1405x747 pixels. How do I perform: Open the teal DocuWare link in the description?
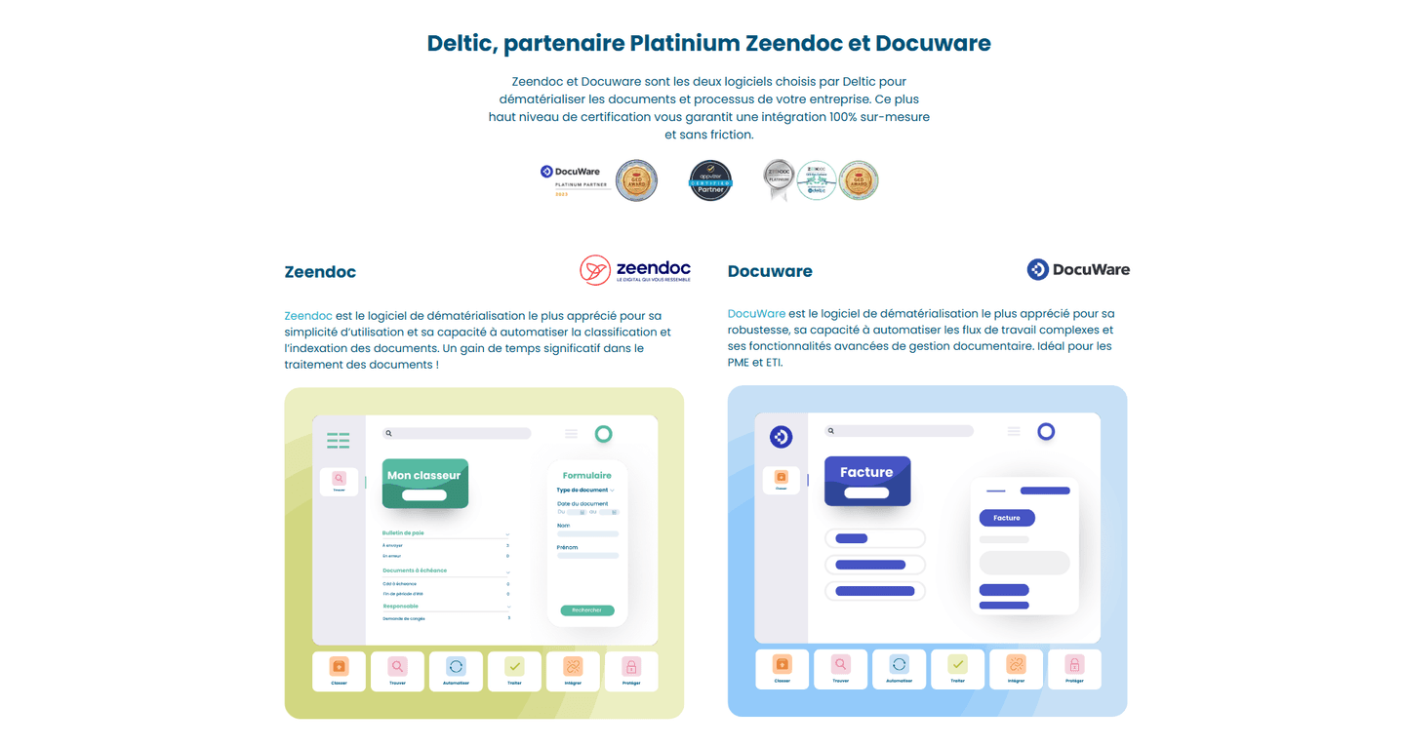756,314
